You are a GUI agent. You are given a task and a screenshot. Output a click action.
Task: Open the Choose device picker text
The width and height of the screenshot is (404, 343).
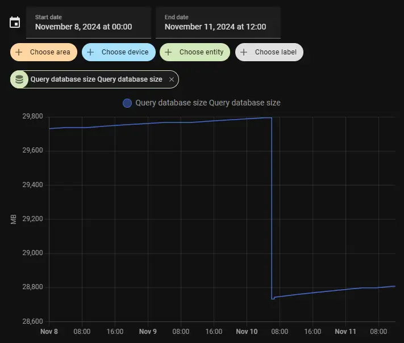point(124,52)
